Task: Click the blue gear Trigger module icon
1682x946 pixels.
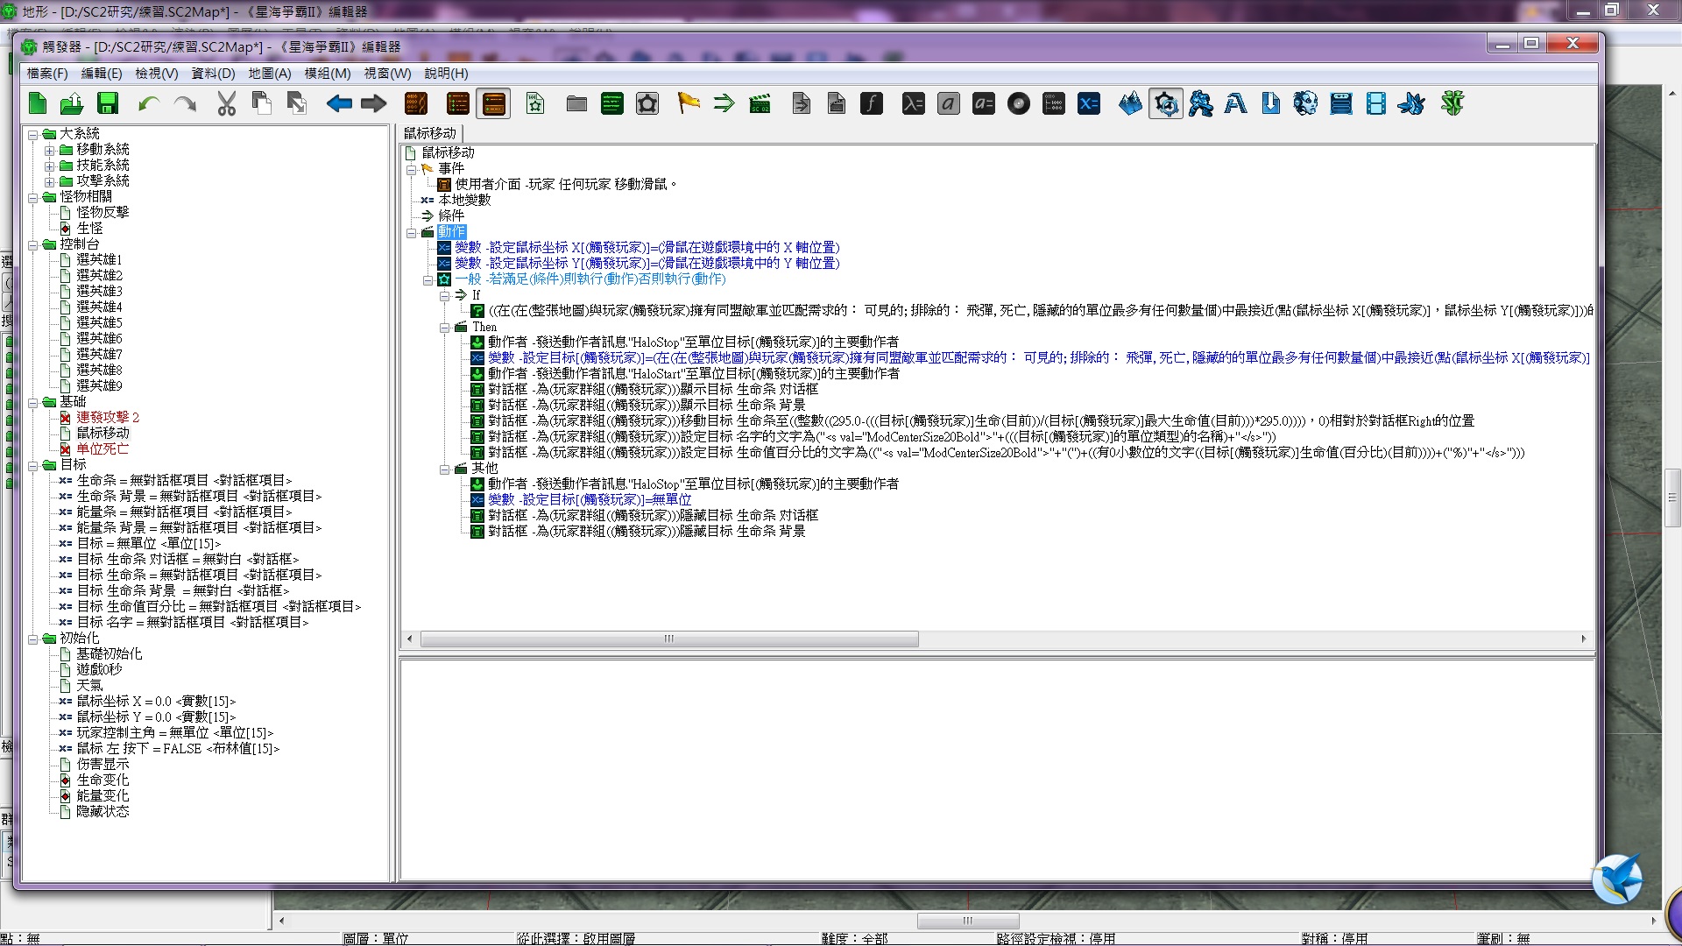Action: pyautogui.click(x=1166, y=103)
